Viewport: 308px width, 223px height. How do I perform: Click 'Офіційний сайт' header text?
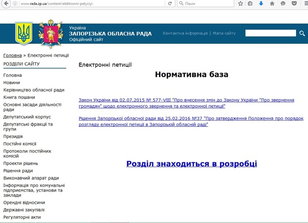(x=86, y=39)
